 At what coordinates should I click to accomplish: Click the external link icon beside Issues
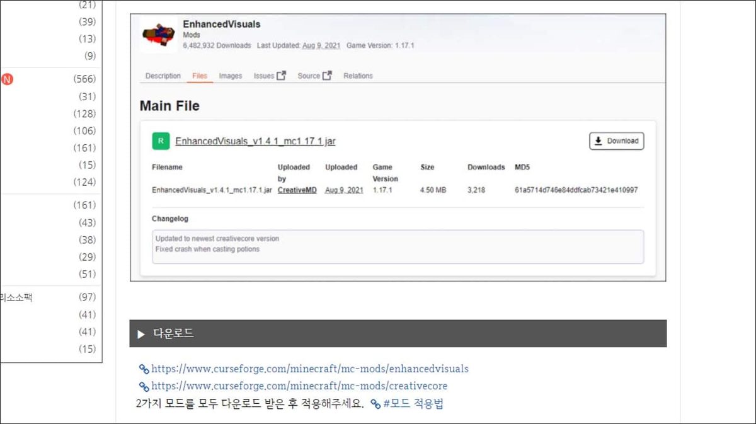(282, 76)
